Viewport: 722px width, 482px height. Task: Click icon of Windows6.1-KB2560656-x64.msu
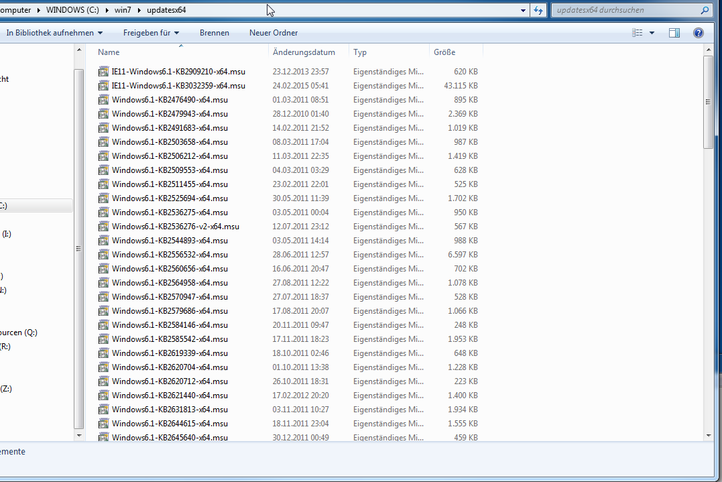104,269
